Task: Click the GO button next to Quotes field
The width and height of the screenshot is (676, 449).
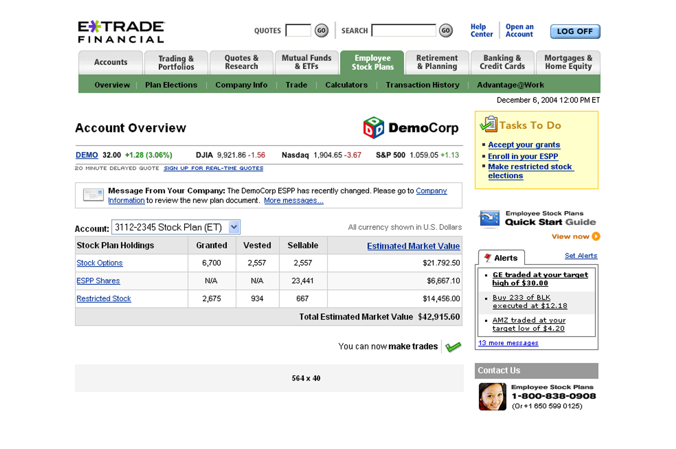Action: coord(322,31)
